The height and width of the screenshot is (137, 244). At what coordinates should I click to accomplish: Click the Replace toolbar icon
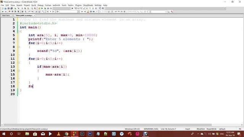pyautogui.click(x=35, y=8)
